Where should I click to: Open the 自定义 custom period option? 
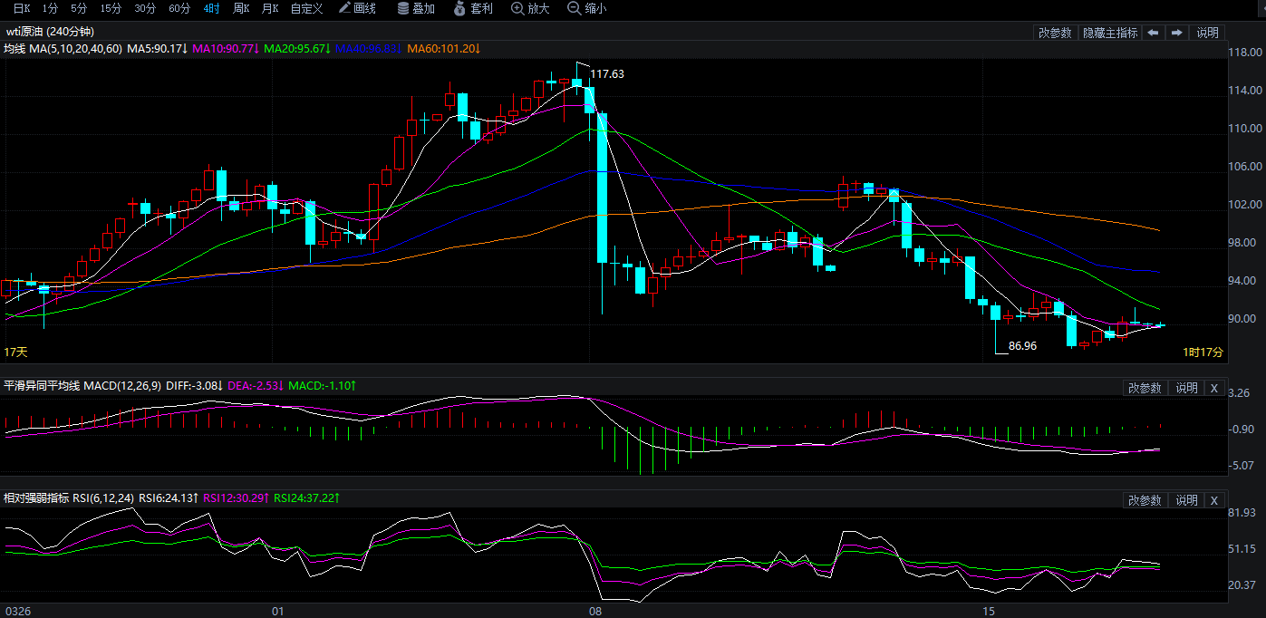[x=306, y=8]
